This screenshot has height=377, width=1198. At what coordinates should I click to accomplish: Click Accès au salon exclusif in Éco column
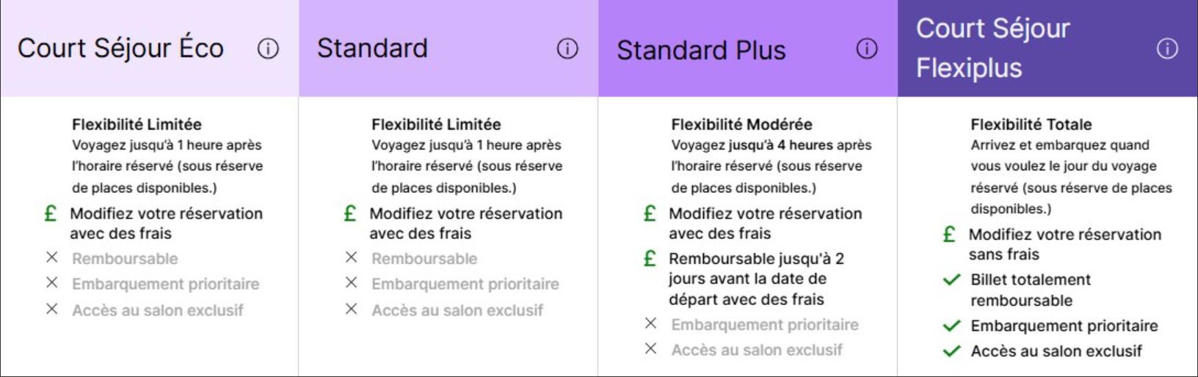click(x=157, y=310)
